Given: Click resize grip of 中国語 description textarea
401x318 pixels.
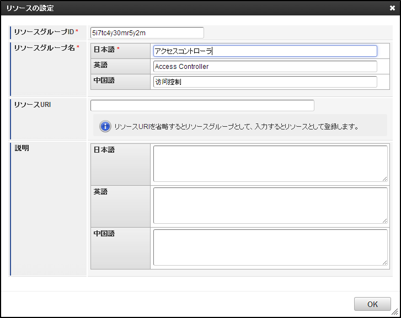Looking at the screenshot, I should 384,262.
